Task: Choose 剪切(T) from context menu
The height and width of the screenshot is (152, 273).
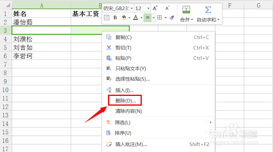Action: pyautogui.click(x=159, y=48)
